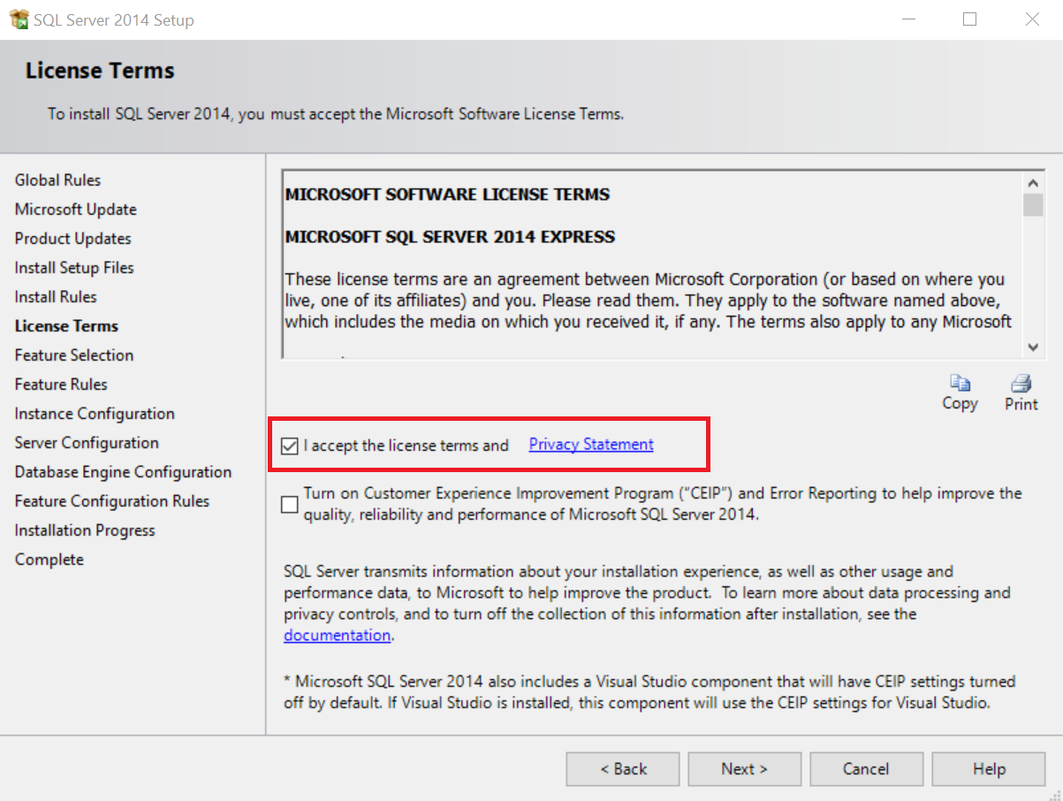1063x801 pixels.
Task: Cancel the SQL Server setup
Action: [x=867, y=769]
